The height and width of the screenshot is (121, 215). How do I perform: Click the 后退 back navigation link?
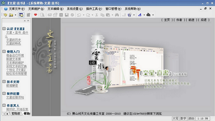coord(204,20)
